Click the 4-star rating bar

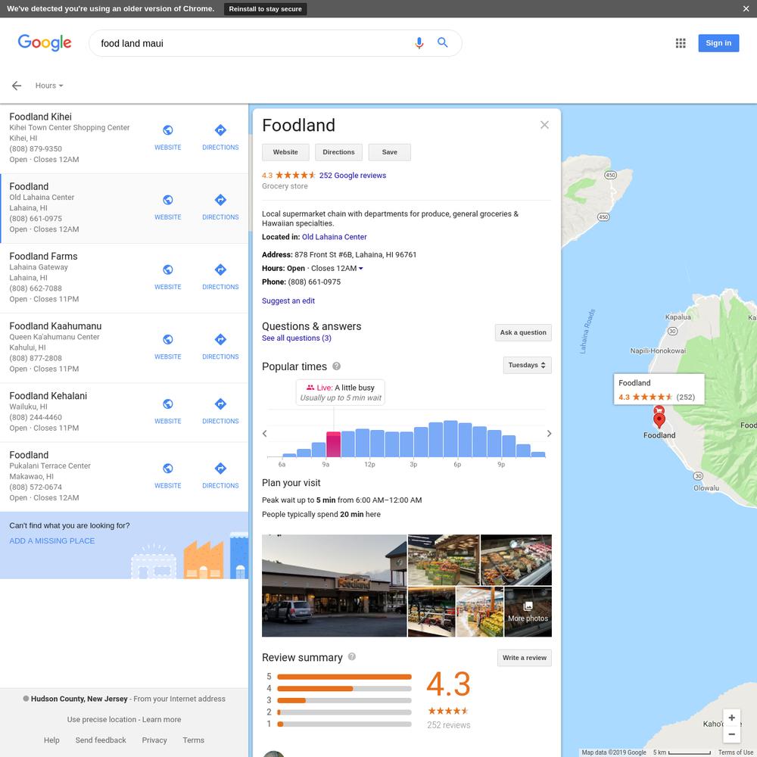(x=344, y=688)
